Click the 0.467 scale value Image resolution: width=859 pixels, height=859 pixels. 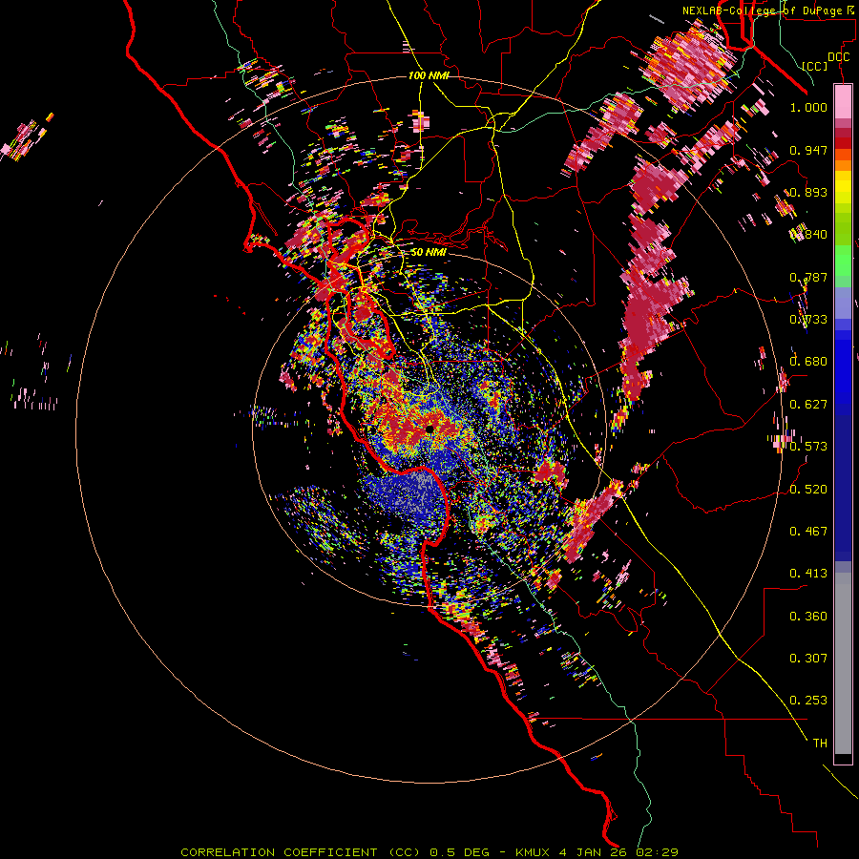[x=808, y=532]
